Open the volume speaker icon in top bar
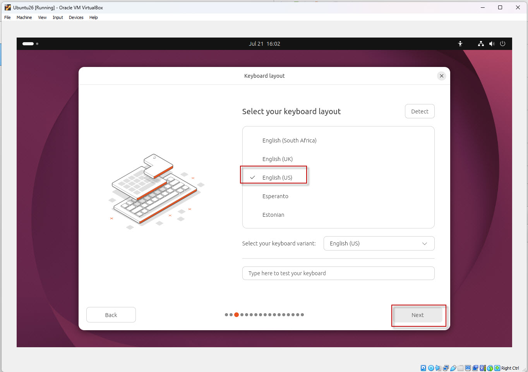 pyautogui.click(x=492, y=44)
